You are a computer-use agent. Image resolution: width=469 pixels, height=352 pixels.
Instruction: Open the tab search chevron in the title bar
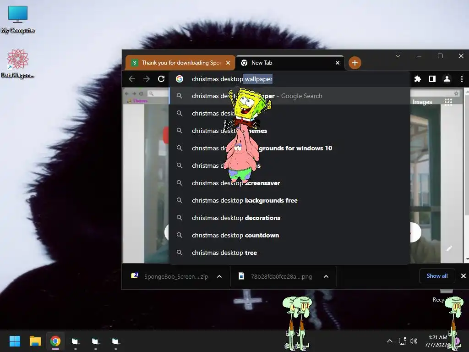[398, 56]
